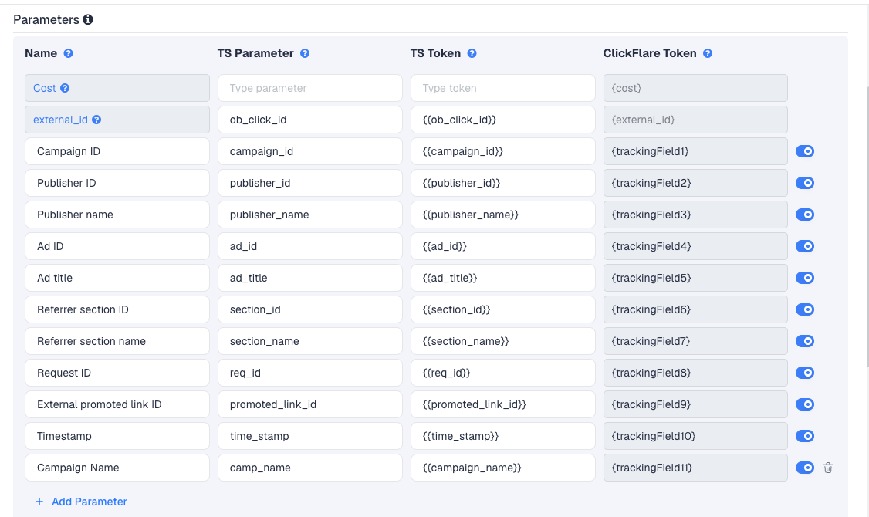Edit the publisher_id parameter field
Viewport: 869px width, 517px height.
(309, 183)
